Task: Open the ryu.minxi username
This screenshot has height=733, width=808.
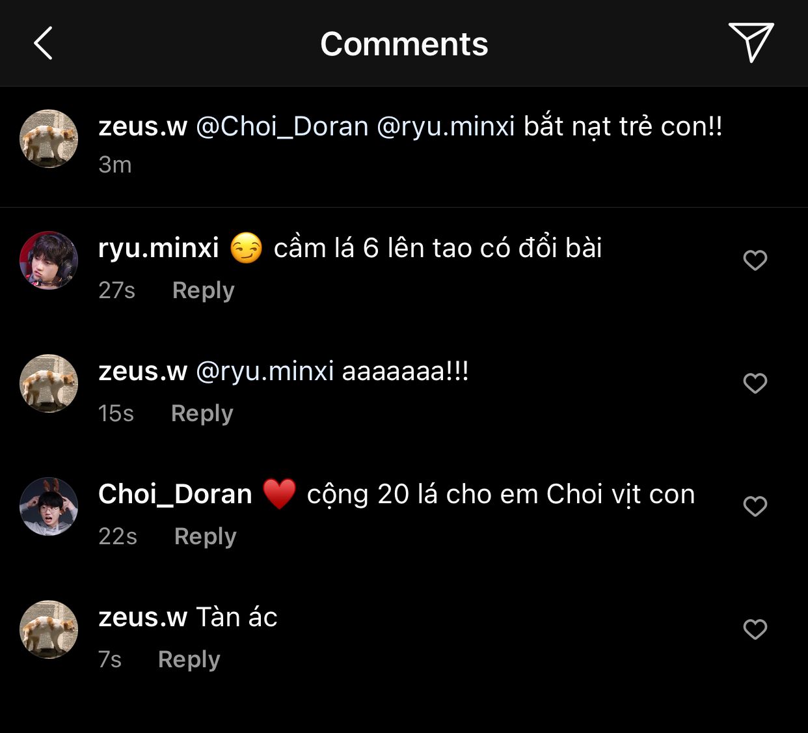Action: pyautogui.click(x=158, y=249)
